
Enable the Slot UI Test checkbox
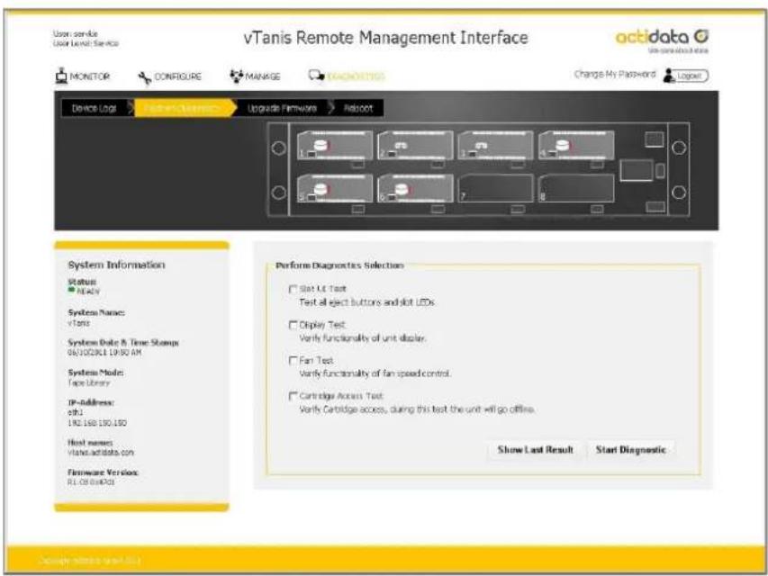[293, 289]
